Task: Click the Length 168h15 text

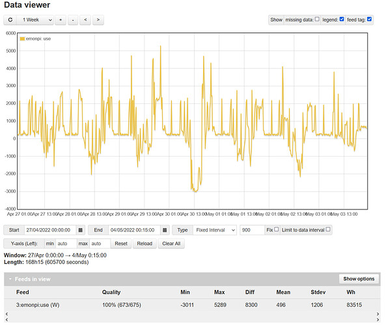Action: 46,263
